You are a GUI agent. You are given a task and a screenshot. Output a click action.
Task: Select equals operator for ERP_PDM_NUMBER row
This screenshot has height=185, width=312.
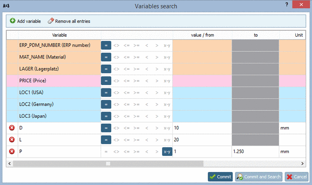[x=106, y=45]
